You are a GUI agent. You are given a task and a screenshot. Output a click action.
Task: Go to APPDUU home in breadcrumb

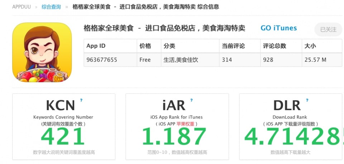(21, 7)
